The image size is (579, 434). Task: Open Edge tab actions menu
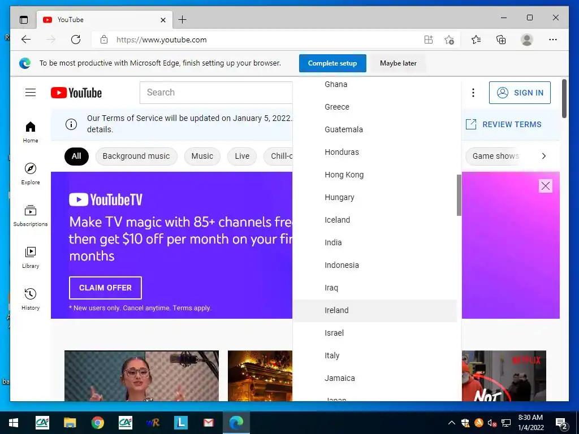(24, 20)
